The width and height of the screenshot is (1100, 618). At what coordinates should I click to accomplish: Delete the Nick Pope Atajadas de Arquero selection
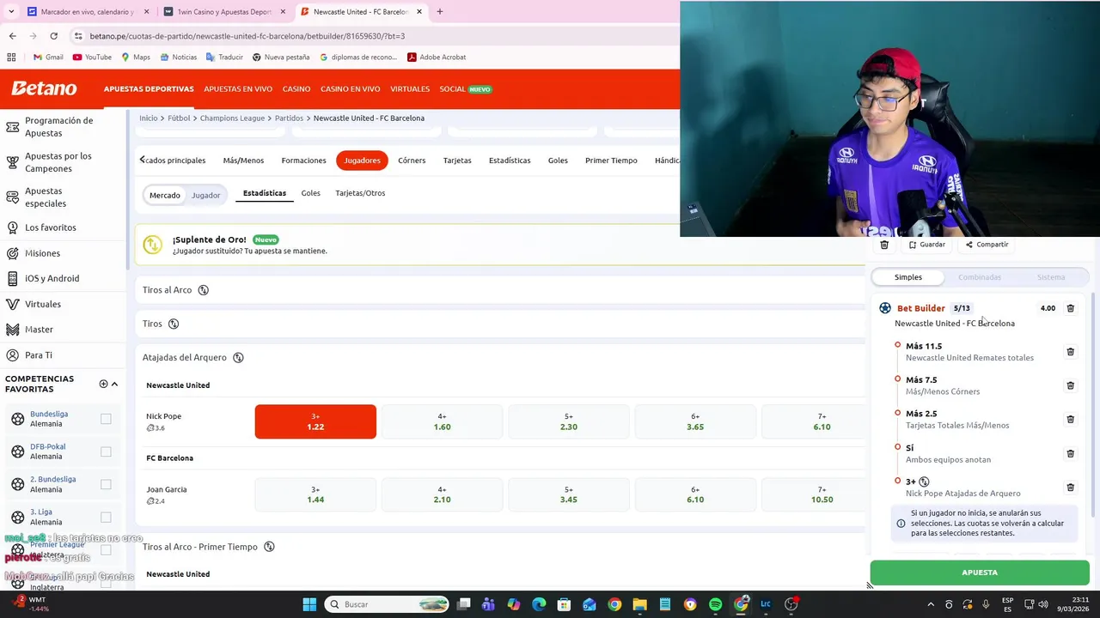(x=1070, y=488)
